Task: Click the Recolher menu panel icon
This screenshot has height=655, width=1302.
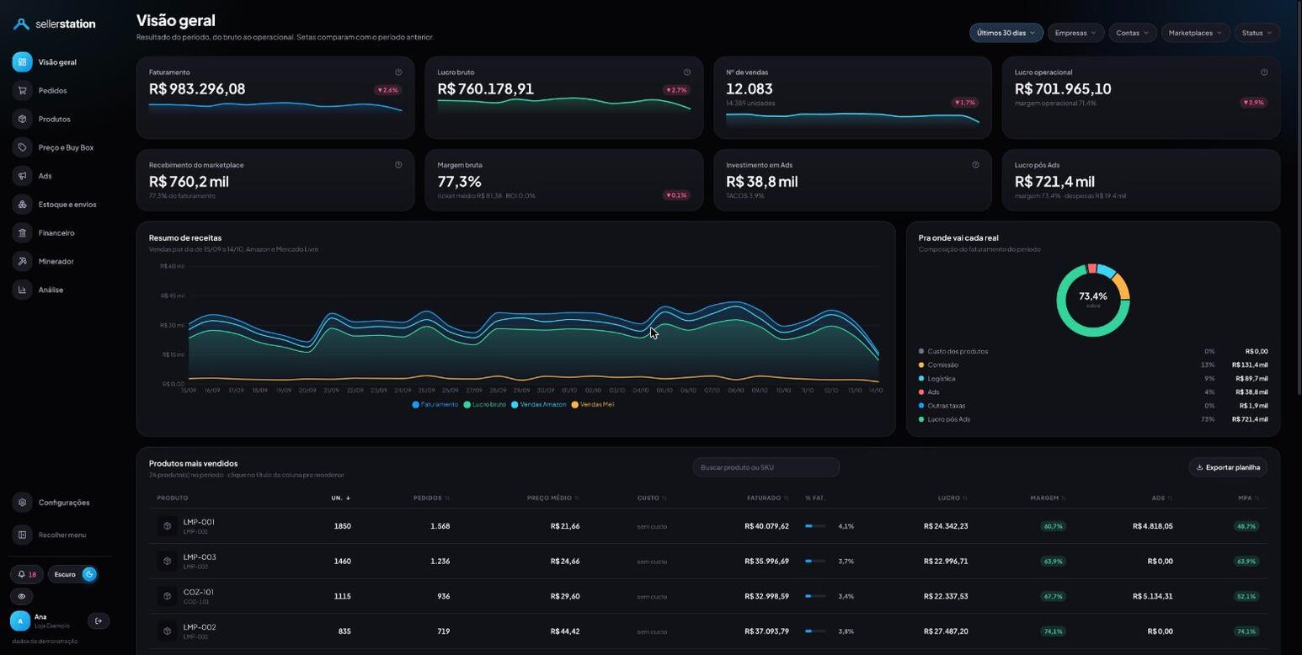Action: [x=22, y=535]
